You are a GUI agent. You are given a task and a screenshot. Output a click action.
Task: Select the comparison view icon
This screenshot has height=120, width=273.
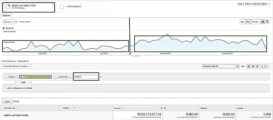262,66
